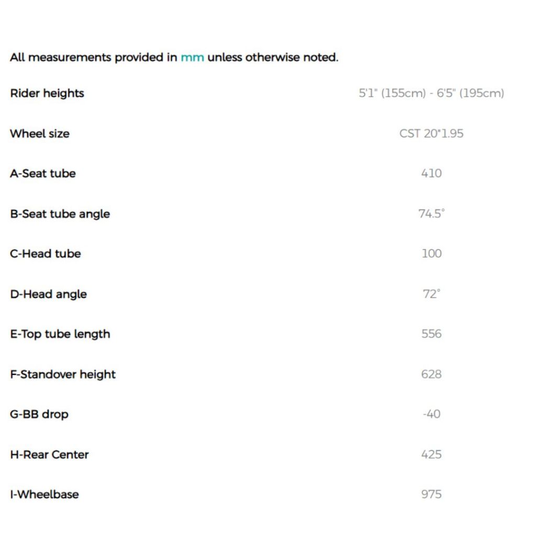Select the seat tube value 410

[x=431, y=173]
